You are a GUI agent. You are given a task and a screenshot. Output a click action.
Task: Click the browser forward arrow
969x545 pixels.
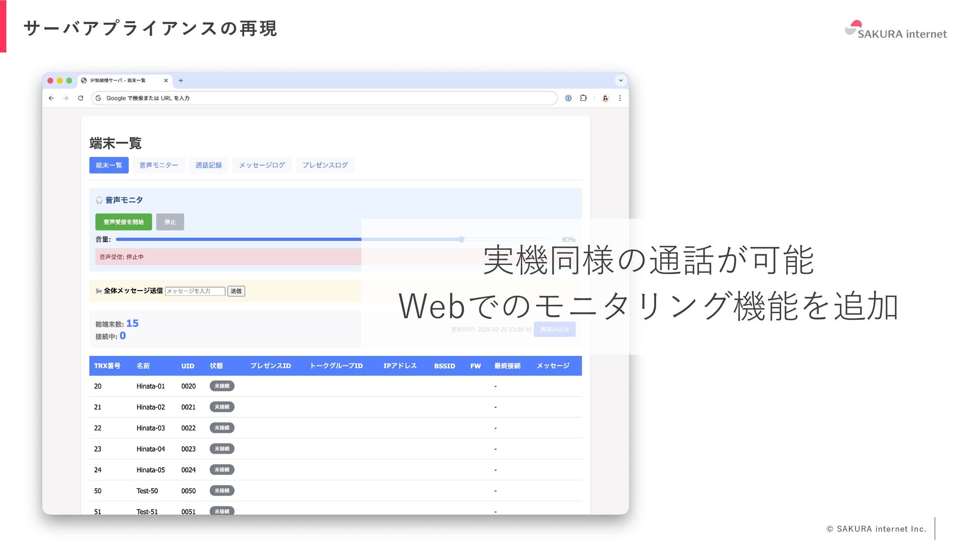pos(66,98)
